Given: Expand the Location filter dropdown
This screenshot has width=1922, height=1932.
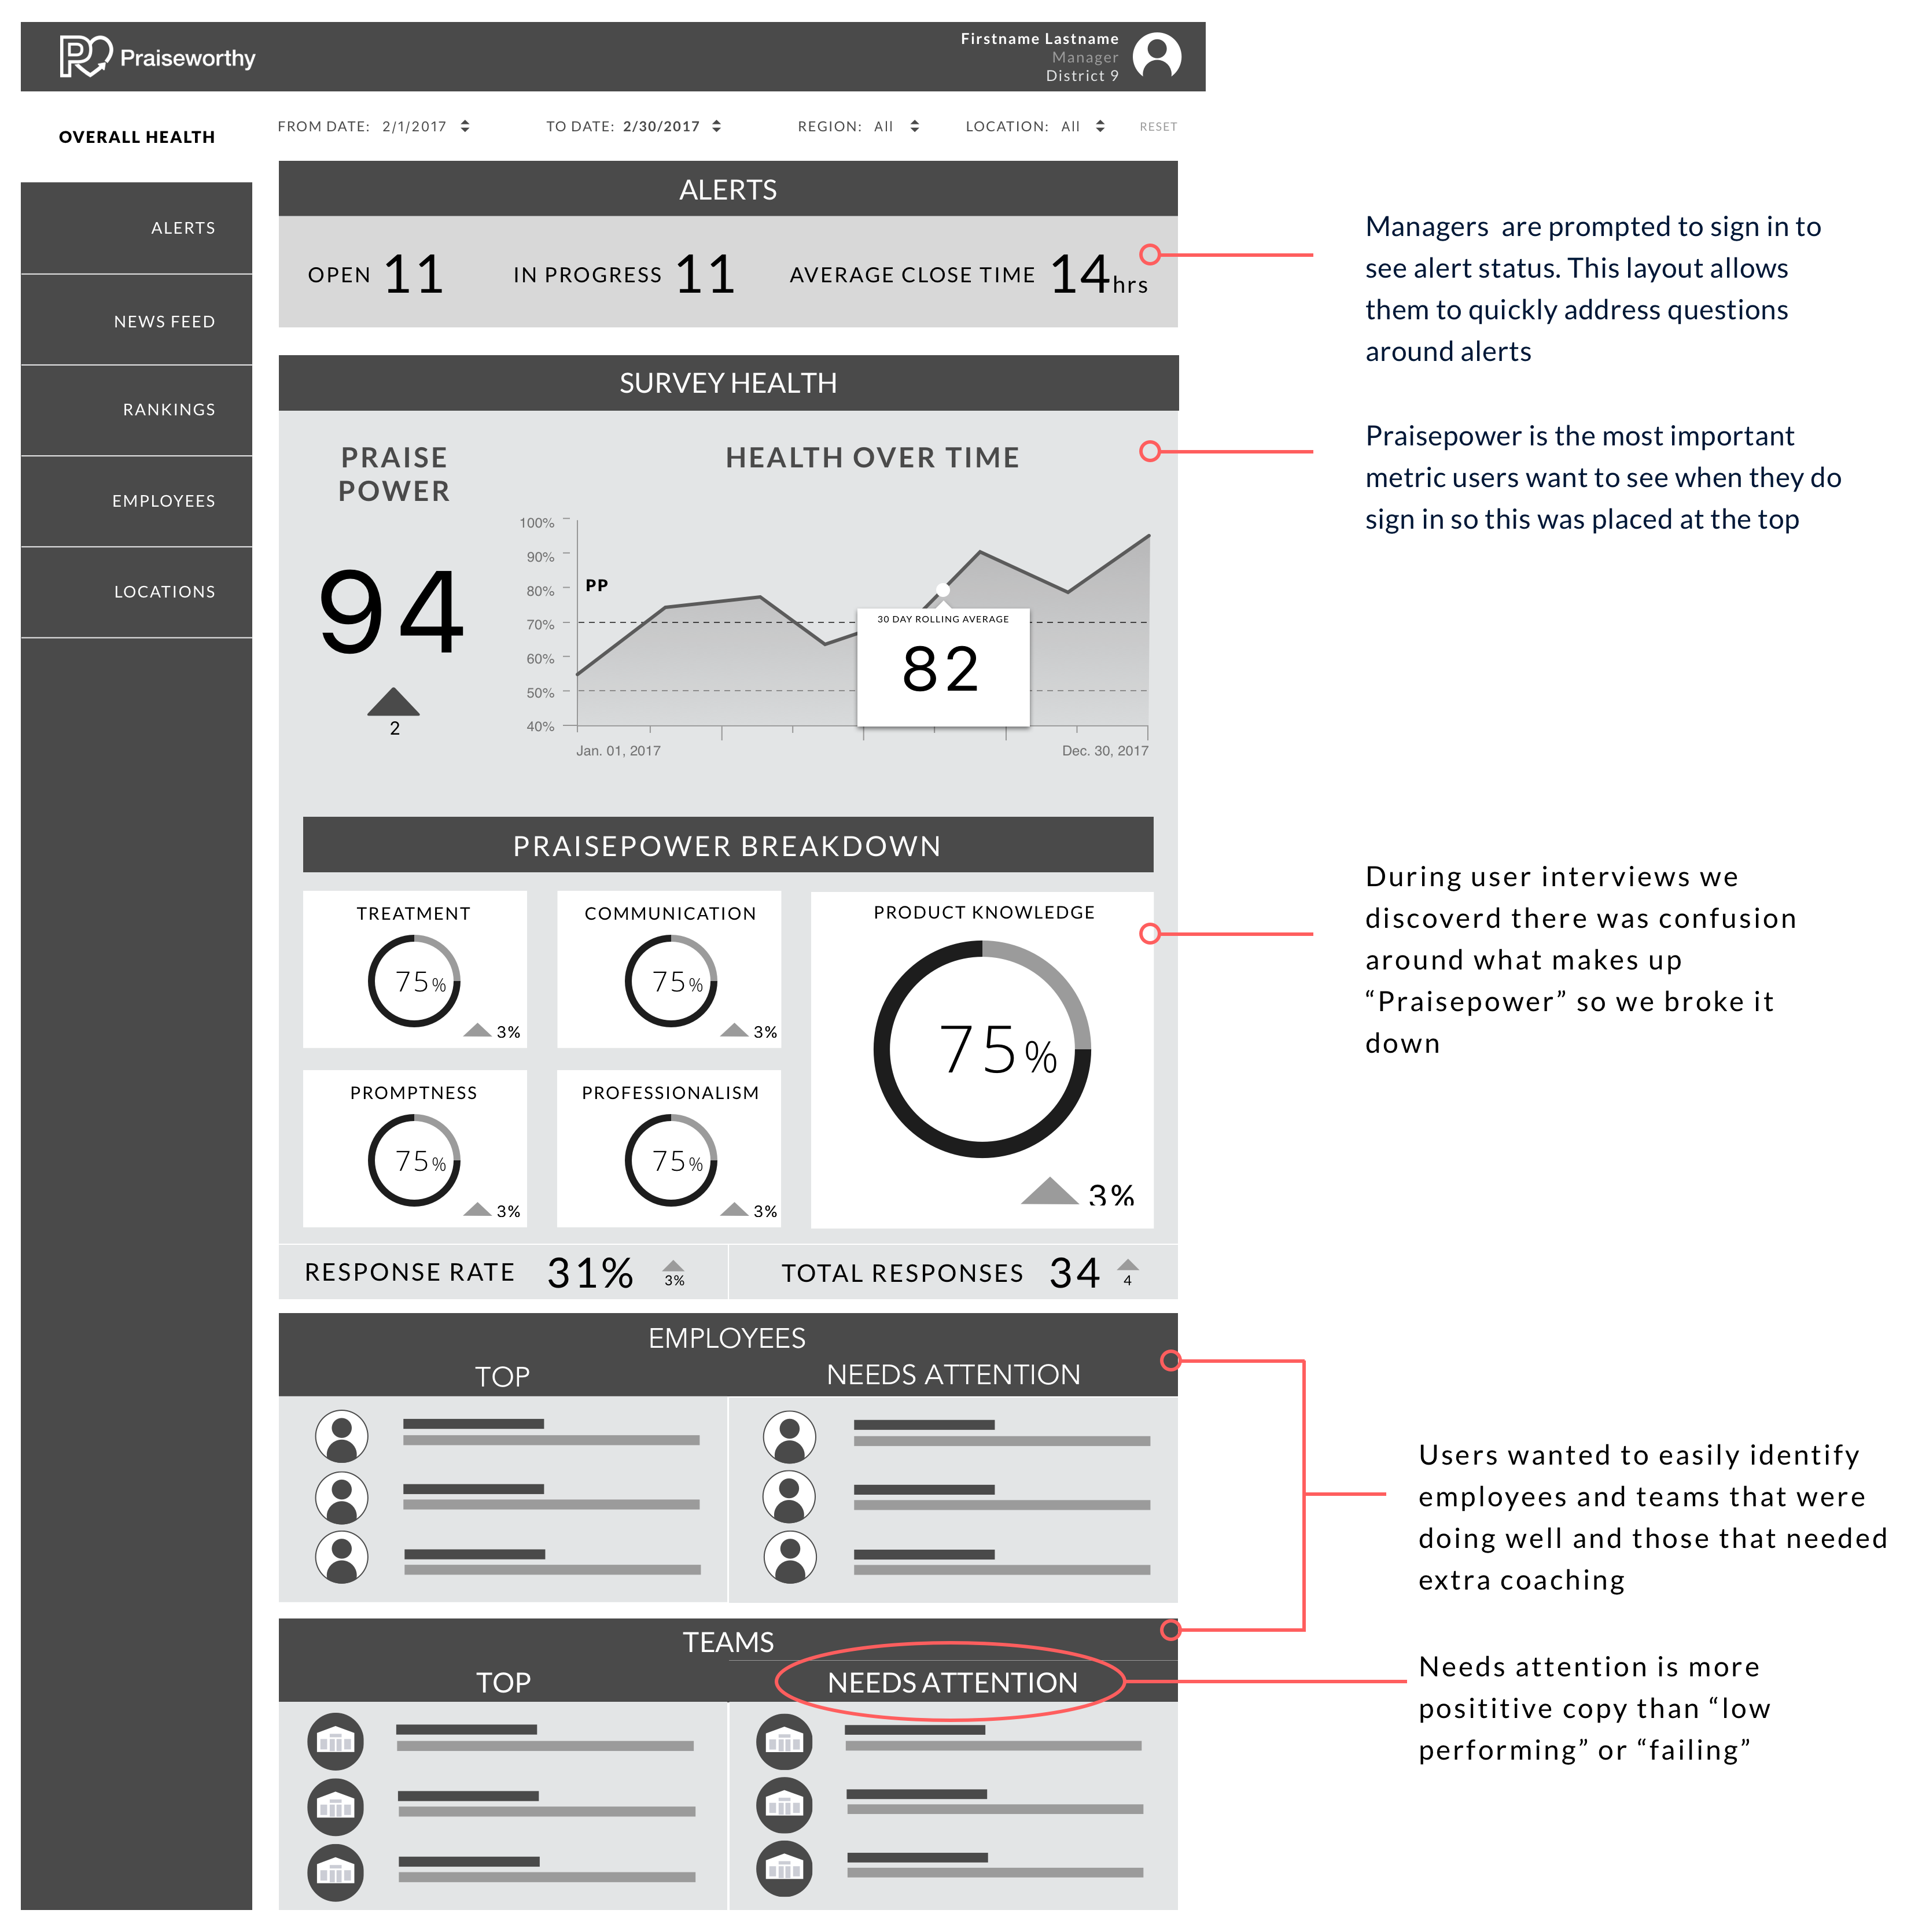Looking at the screenshot, I should [x=1100, y=126].
